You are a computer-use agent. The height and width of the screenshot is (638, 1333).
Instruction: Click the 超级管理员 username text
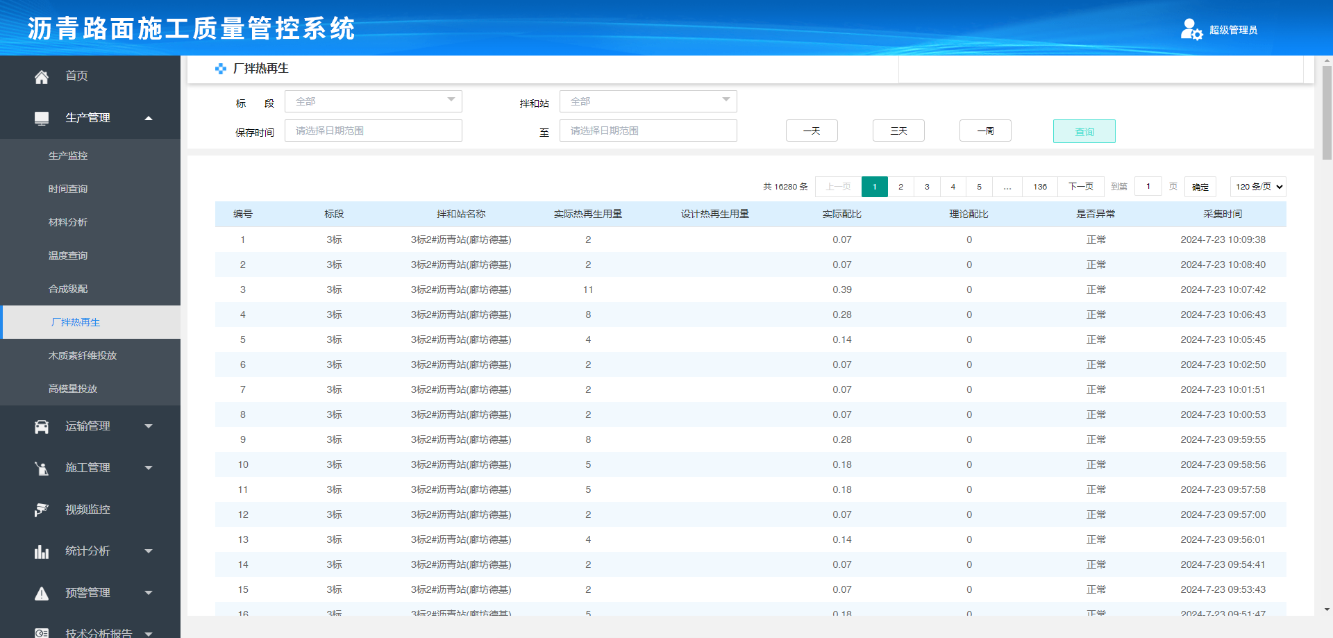[x=1233, y=30]
